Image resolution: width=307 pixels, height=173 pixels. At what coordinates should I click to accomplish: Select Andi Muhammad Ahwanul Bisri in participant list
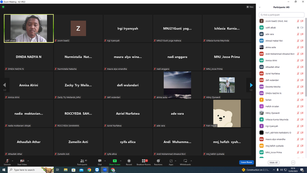(282, 54)
